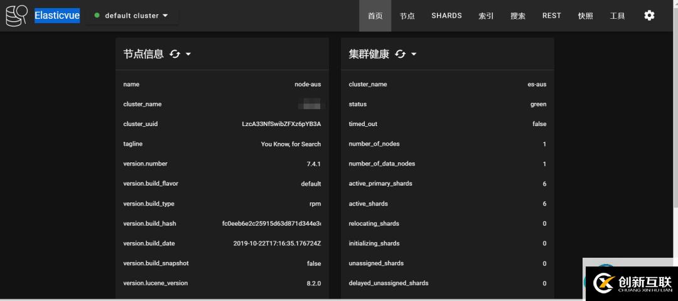Click the cluster_uuid label
Image resolution: width=678 pixels, height=301 pixels.
(141, 124)
